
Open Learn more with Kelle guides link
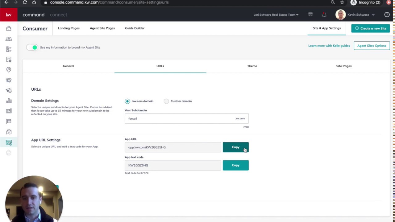point(329,46)
